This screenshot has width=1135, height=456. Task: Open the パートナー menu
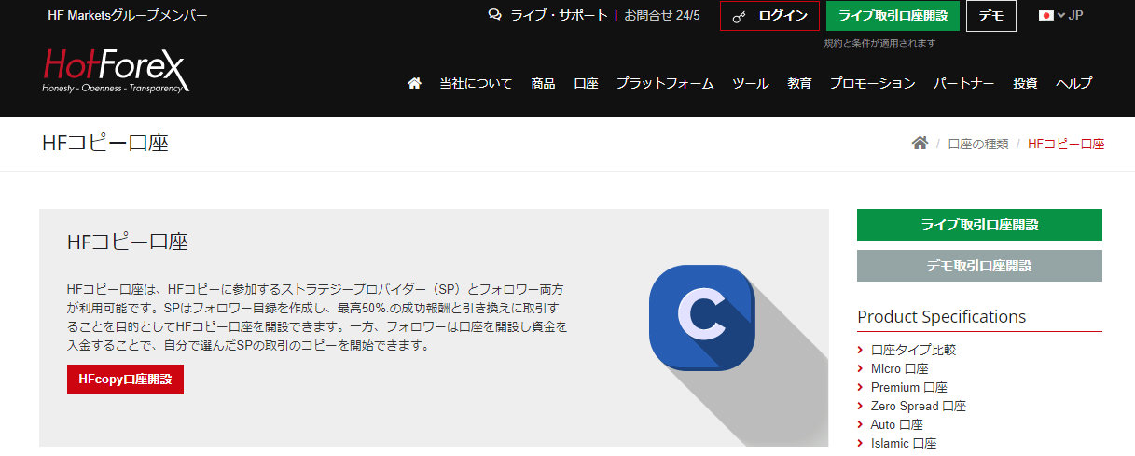click(x=964, y=83)
